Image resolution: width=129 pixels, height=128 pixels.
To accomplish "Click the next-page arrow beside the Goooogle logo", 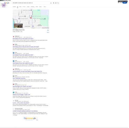I will [x=37, y=118].
